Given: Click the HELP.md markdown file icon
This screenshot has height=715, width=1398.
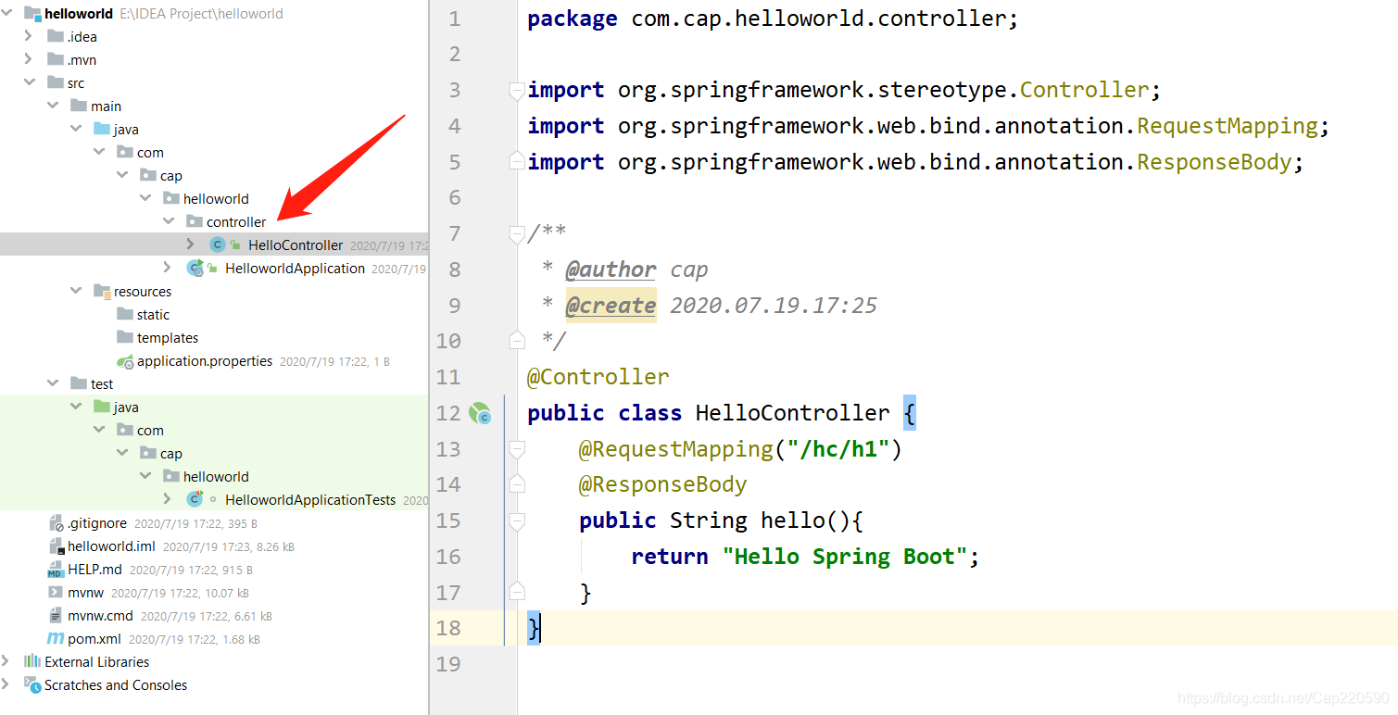Looking at the screenshot, I should click(x=56, y=570).
